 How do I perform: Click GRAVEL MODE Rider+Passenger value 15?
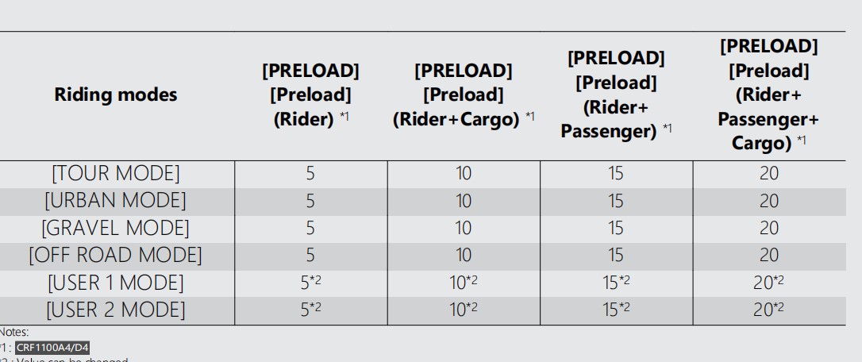point(616,229)
